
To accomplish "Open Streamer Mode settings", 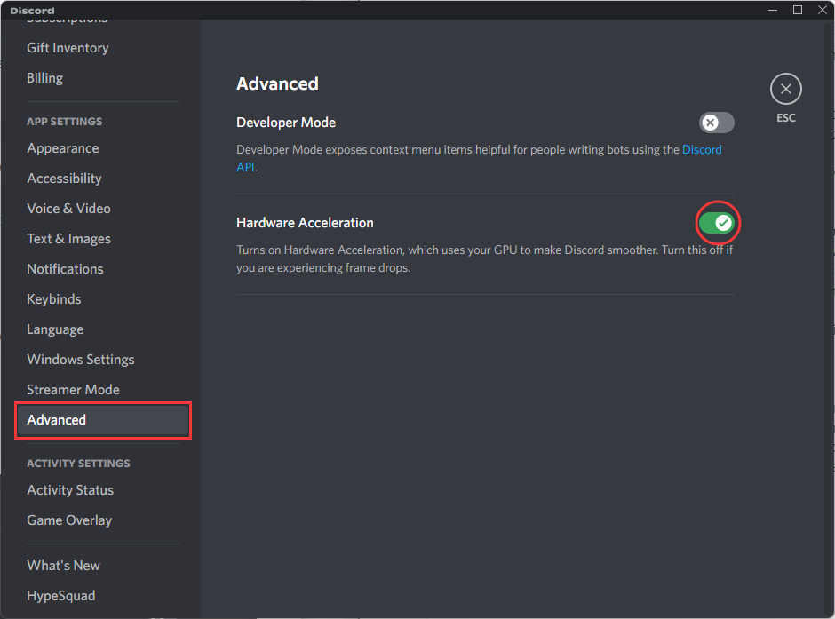I will [x=73, y=390].
